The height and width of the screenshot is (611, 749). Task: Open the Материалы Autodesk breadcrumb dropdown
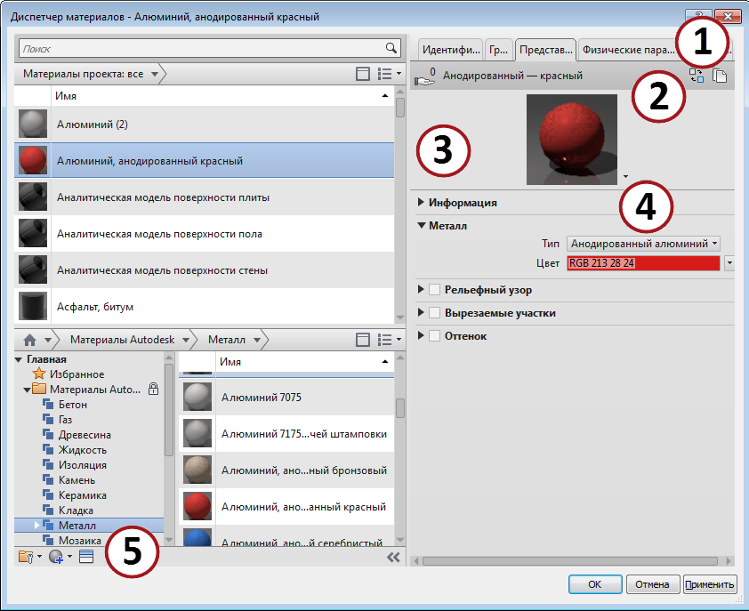pos(186,340)
